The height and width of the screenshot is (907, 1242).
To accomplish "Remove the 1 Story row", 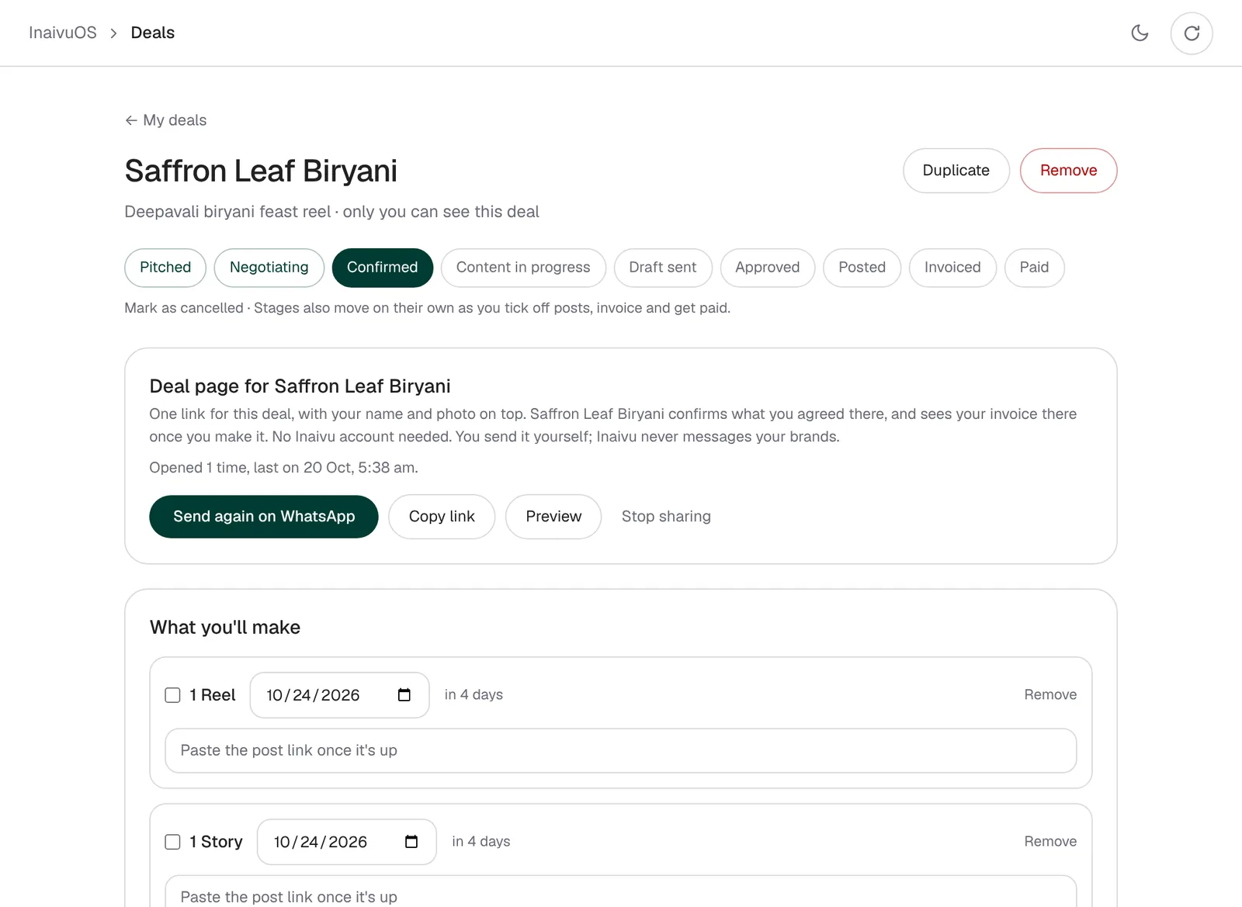I will pyautogui.click(x=1050, y=841).
